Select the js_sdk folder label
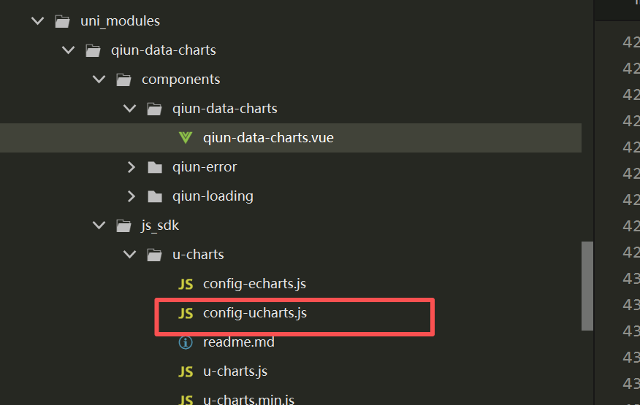This screenshot has height=405, width=640. tap(160, 225)
